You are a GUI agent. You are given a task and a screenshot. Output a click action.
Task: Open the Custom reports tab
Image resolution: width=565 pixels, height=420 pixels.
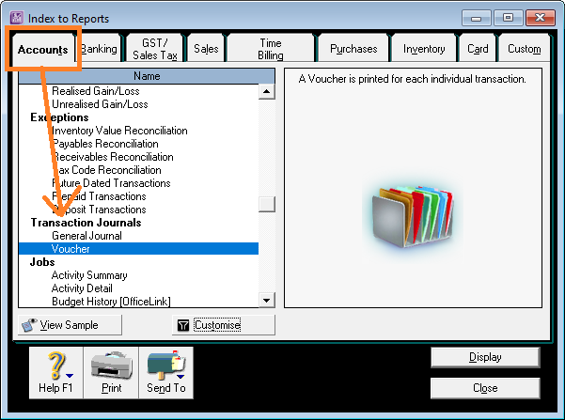click(524, 49)
